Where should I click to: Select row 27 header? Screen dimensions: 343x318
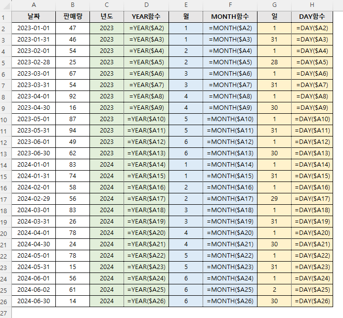pos(6,313)
